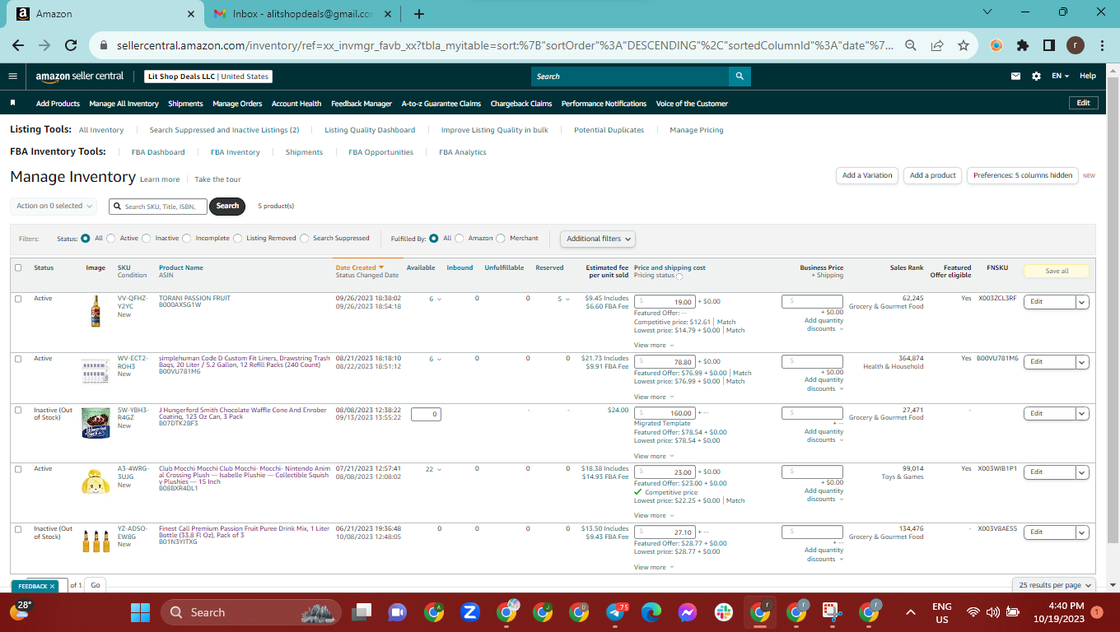
Task: Open the Edit dropdown arrow for Torani row
Action: pos(1082,302)
